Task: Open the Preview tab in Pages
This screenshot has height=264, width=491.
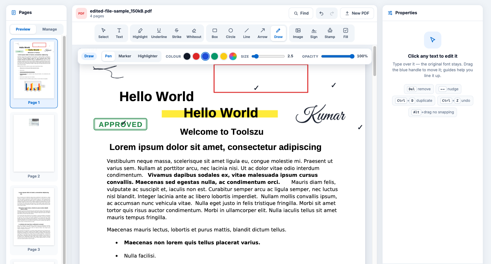Action: 23,29
